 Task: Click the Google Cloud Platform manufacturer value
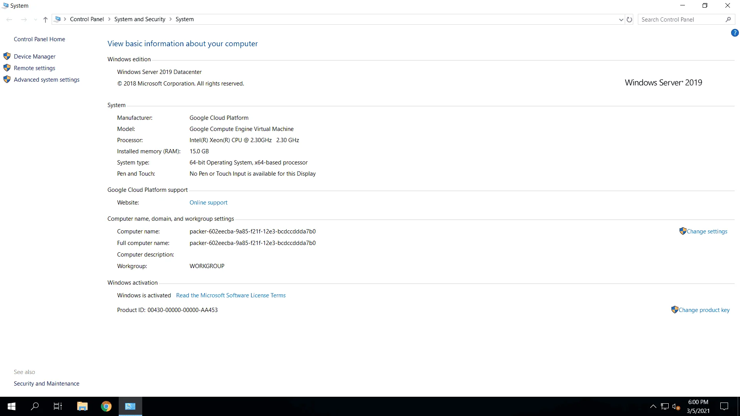point(219,118)
